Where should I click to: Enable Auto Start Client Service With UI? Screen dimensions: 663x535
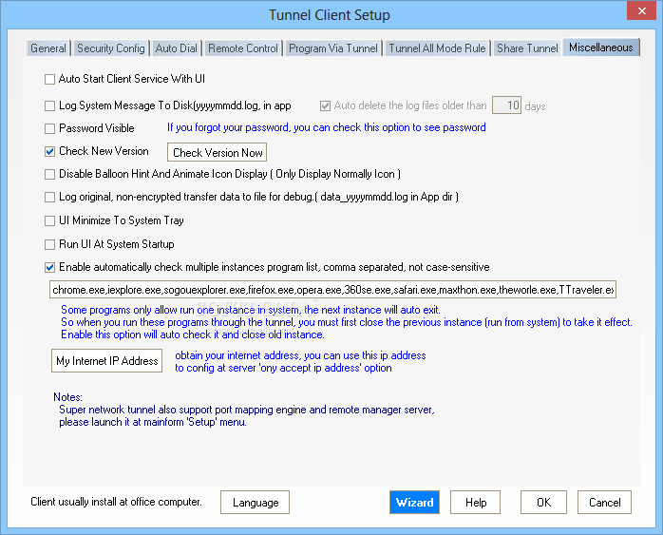[x=50, y=79]
